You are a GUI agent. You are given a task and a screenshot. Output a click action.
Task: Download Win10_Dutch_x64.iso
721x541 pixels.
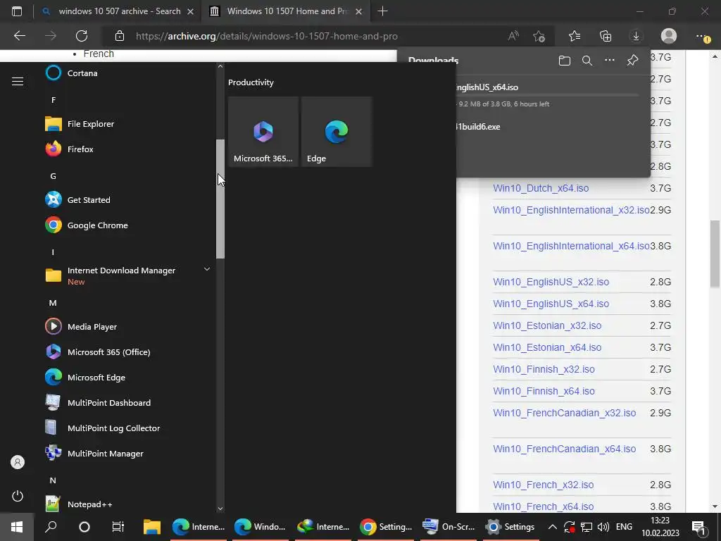click(541, 188)
